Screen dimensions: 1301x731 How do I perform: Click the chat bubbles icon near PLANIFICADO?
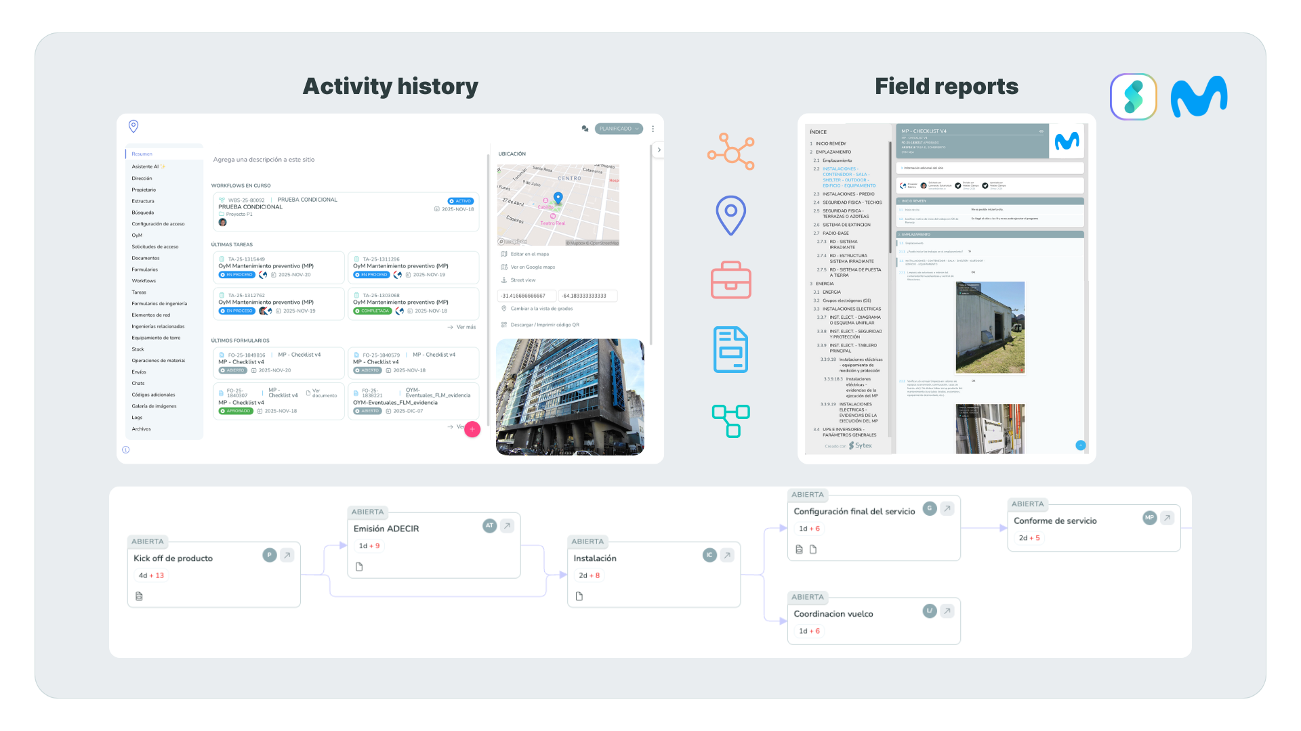coord(585,129)
